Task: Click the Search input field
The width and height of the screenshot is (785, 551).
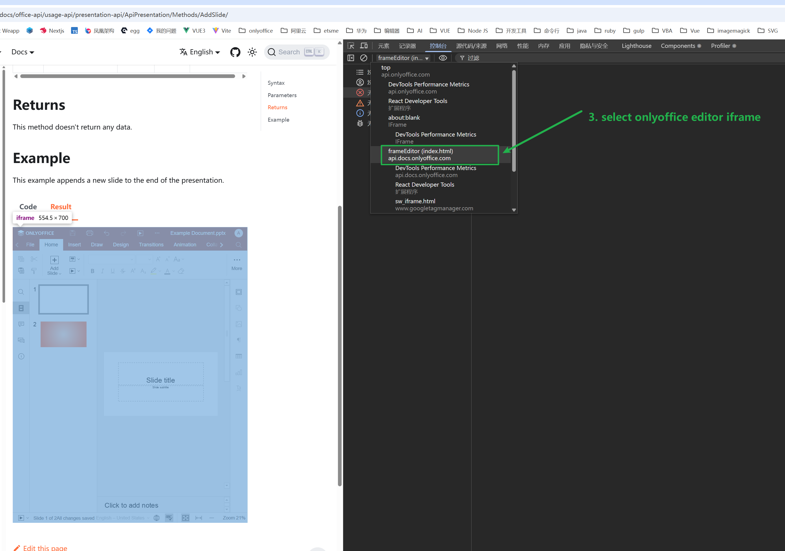Action: pyautogui.click(x=297, y=52)
